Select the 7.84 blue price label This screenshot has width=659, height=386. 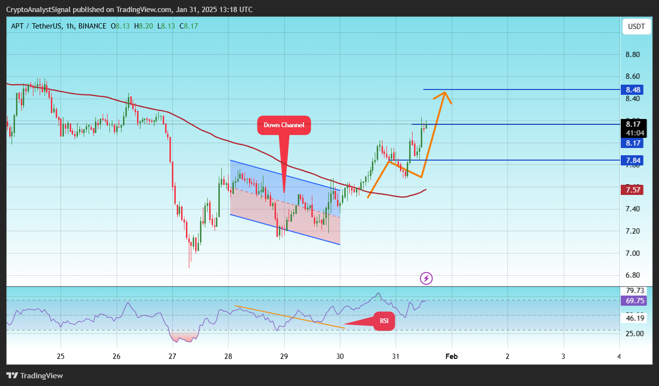[x=633, y=160]
